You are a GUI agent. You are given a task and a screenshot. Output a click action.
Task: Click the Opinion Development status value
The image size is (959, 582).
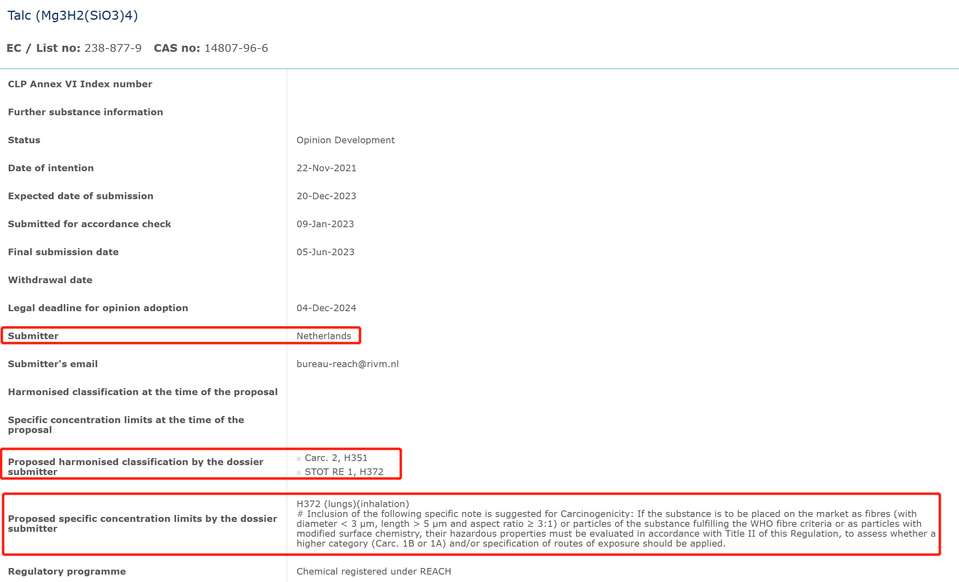pos(345,140)
